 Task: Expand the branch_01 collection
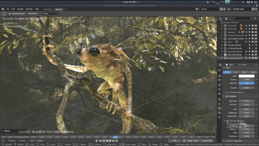pyautogui.click(x=222, y=26)
